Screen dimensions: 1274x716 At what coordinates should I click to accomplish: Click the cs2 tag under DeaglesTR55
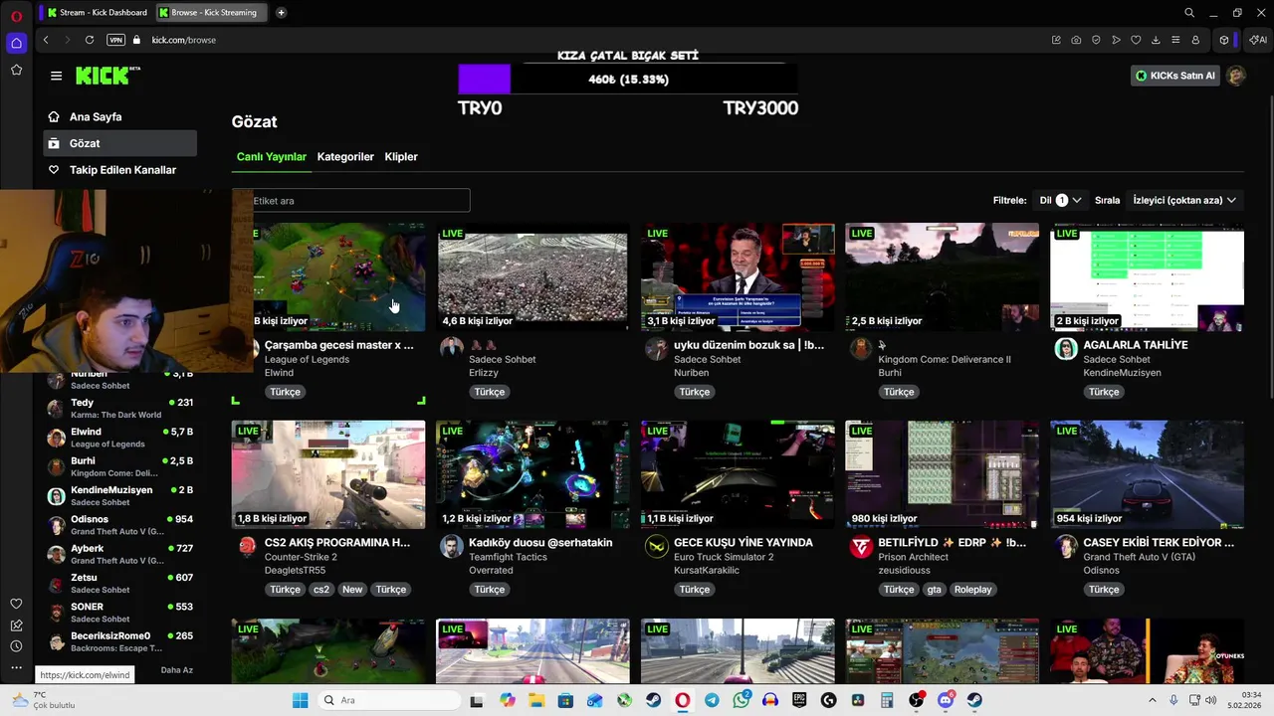pos(321,590)
